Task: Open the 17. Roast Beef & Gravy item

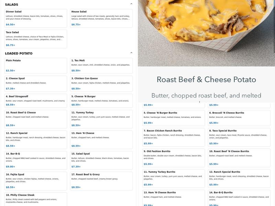Action: [101, 181]
